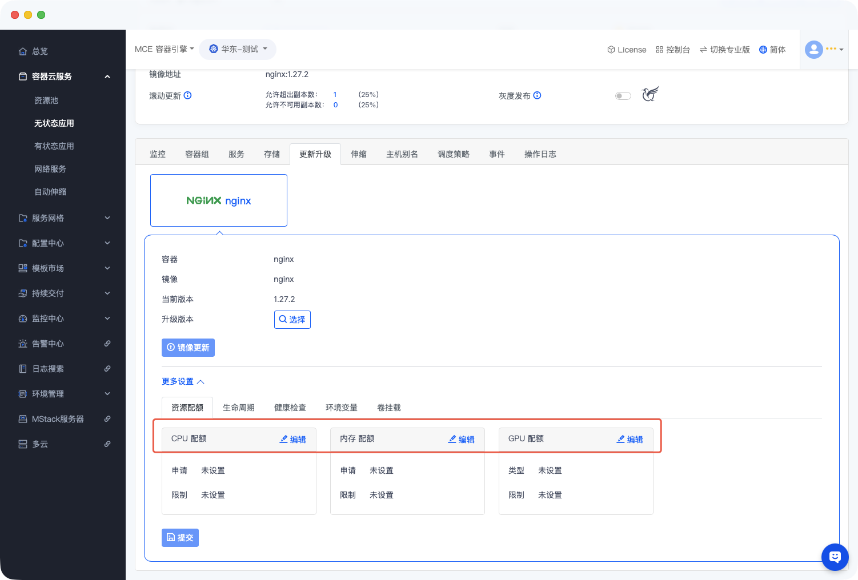
Task: Click the bird logo near 灰度发布
Action: point(650,94)
